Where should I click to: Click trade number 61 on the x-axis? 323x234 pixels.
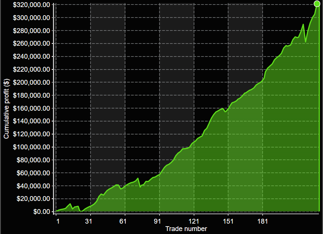(123, 221)
